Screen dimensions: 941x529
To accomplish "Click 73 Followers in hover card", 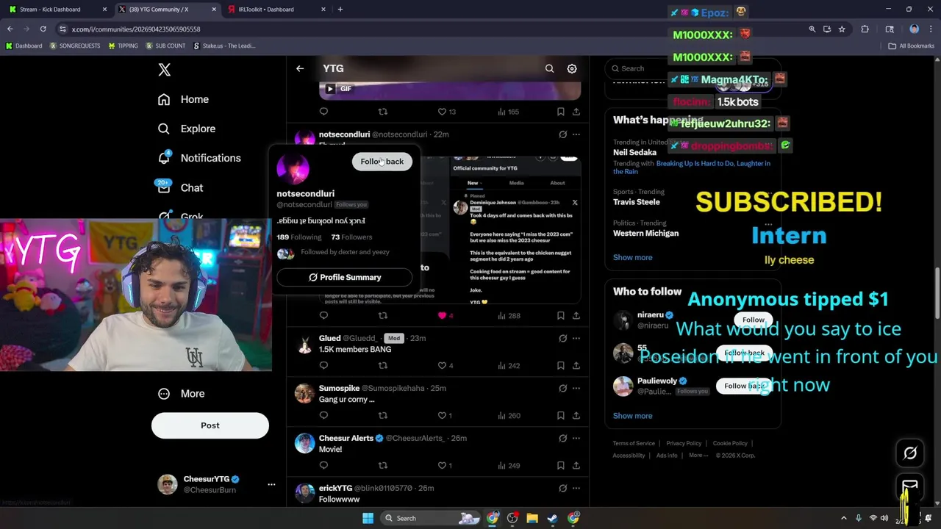I will (x=351, y=237).
